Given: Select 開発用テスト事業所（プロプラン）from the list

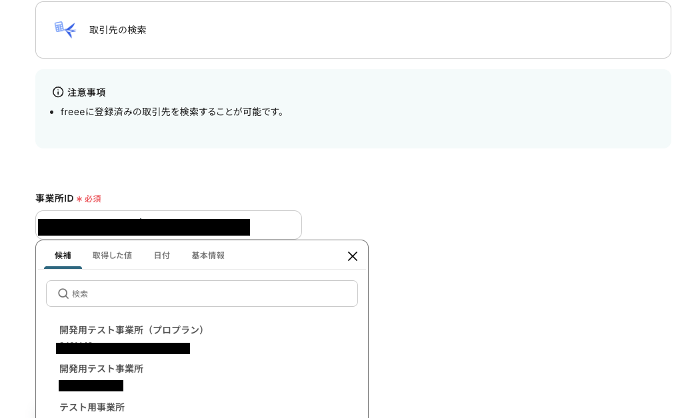Looking at the screenshot, I should (x=132, y=329).
